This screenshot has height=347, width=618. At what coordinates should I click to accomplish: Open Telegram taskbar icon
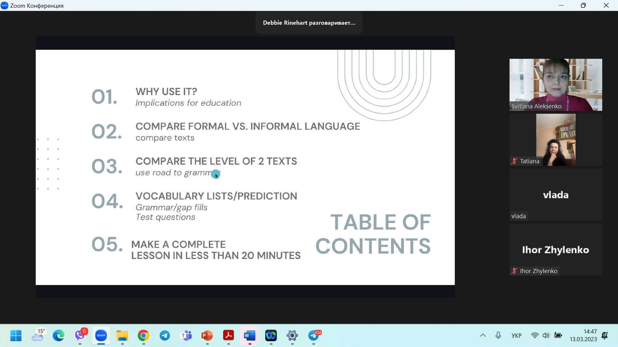pos(165,336)
